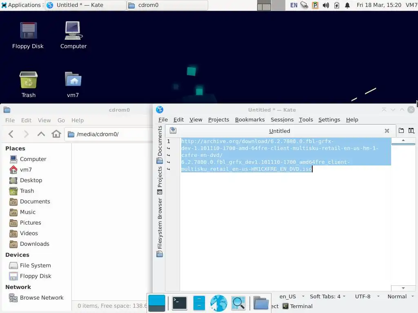Open the Edit menu in cdrom0 window
The image size is (418, 313).
[26, 120]
